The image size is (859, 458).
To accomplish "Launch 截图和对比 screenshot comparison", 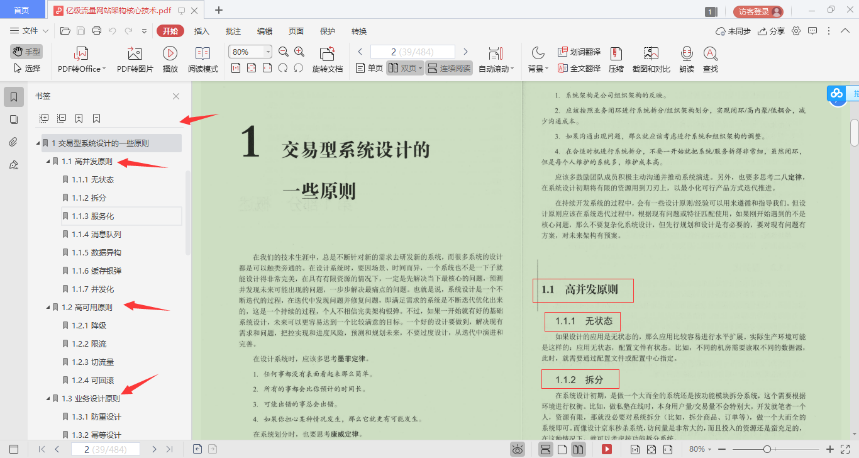I will [650, 60].
